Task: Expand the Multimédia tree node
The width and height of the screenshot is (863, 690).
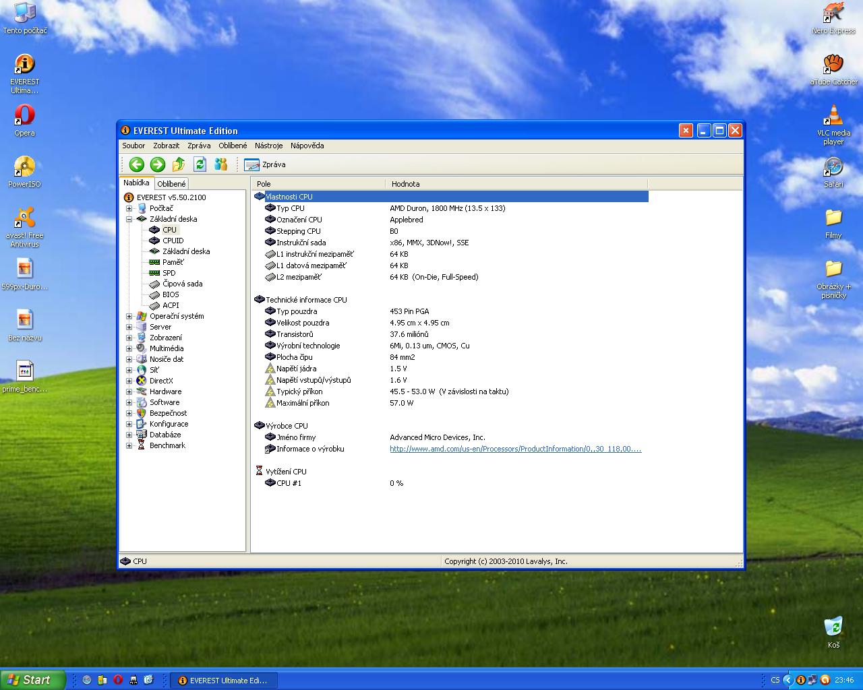Action: click(129, 348)
